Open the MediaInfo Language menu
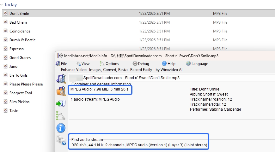This screenshot has width=275, height=152. pyautogui.click(x=197, y=64)
